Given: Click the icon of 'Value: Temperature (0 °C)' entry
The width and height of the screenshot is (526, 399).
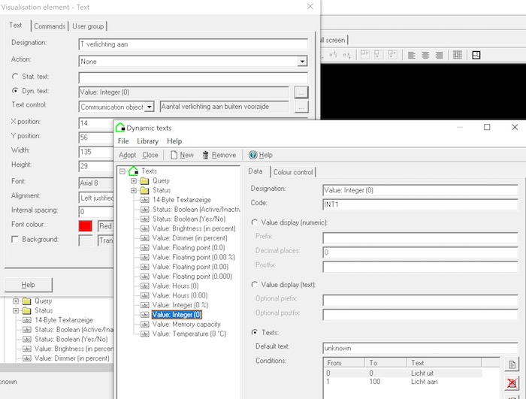Looking at the screenshot, I should [144, 334].
